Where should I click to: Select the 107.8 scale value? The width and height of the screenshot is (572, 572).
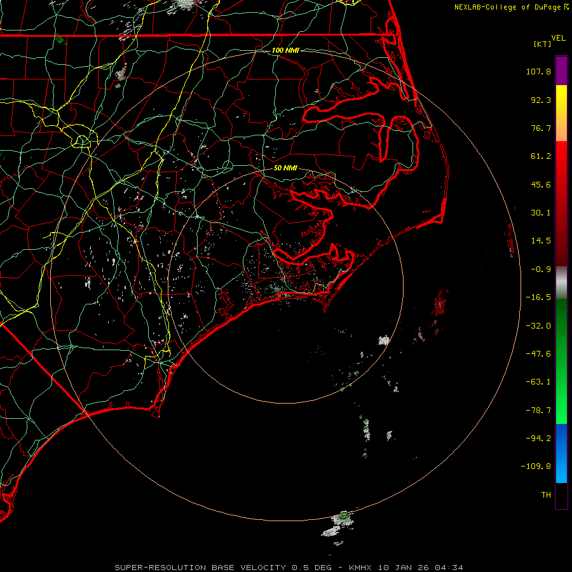[538, 71]
